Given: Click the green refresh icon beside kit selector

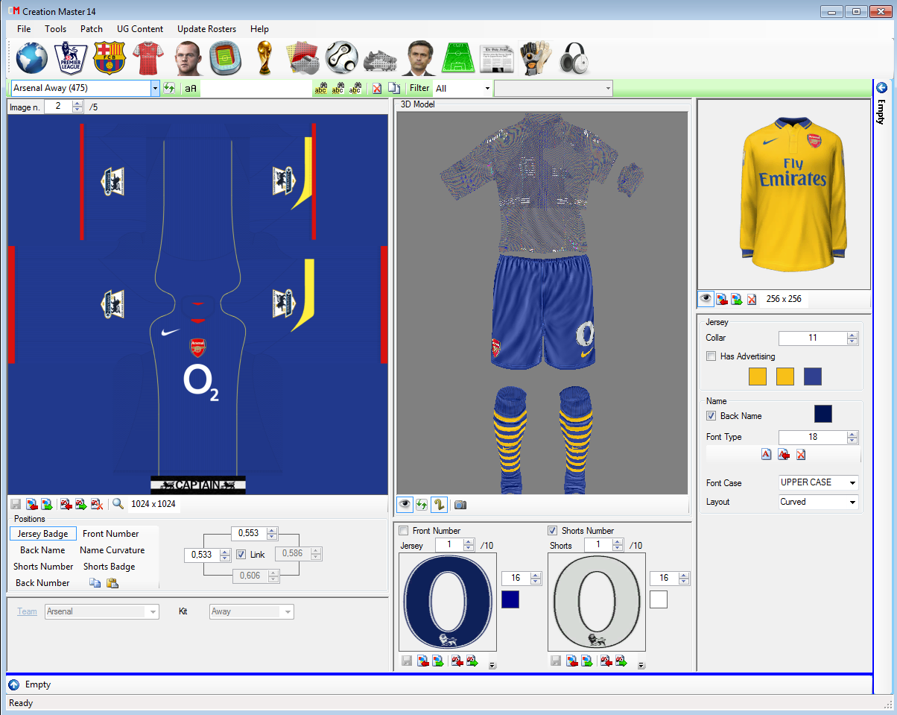Looking at the screenshot, I should click(x=169, y=88).
